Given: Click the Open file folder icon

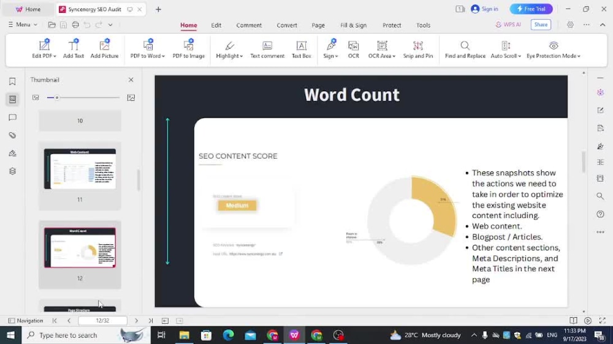Looking at the screenshot, I should coord(51,24).
